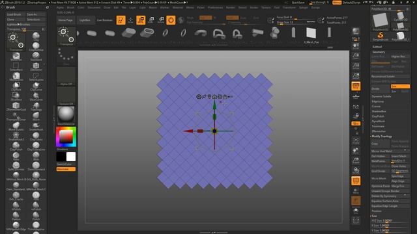Click the Focal Shift slider
The image size is (417, 234).
pyautogui.click(x=296, y=18)
